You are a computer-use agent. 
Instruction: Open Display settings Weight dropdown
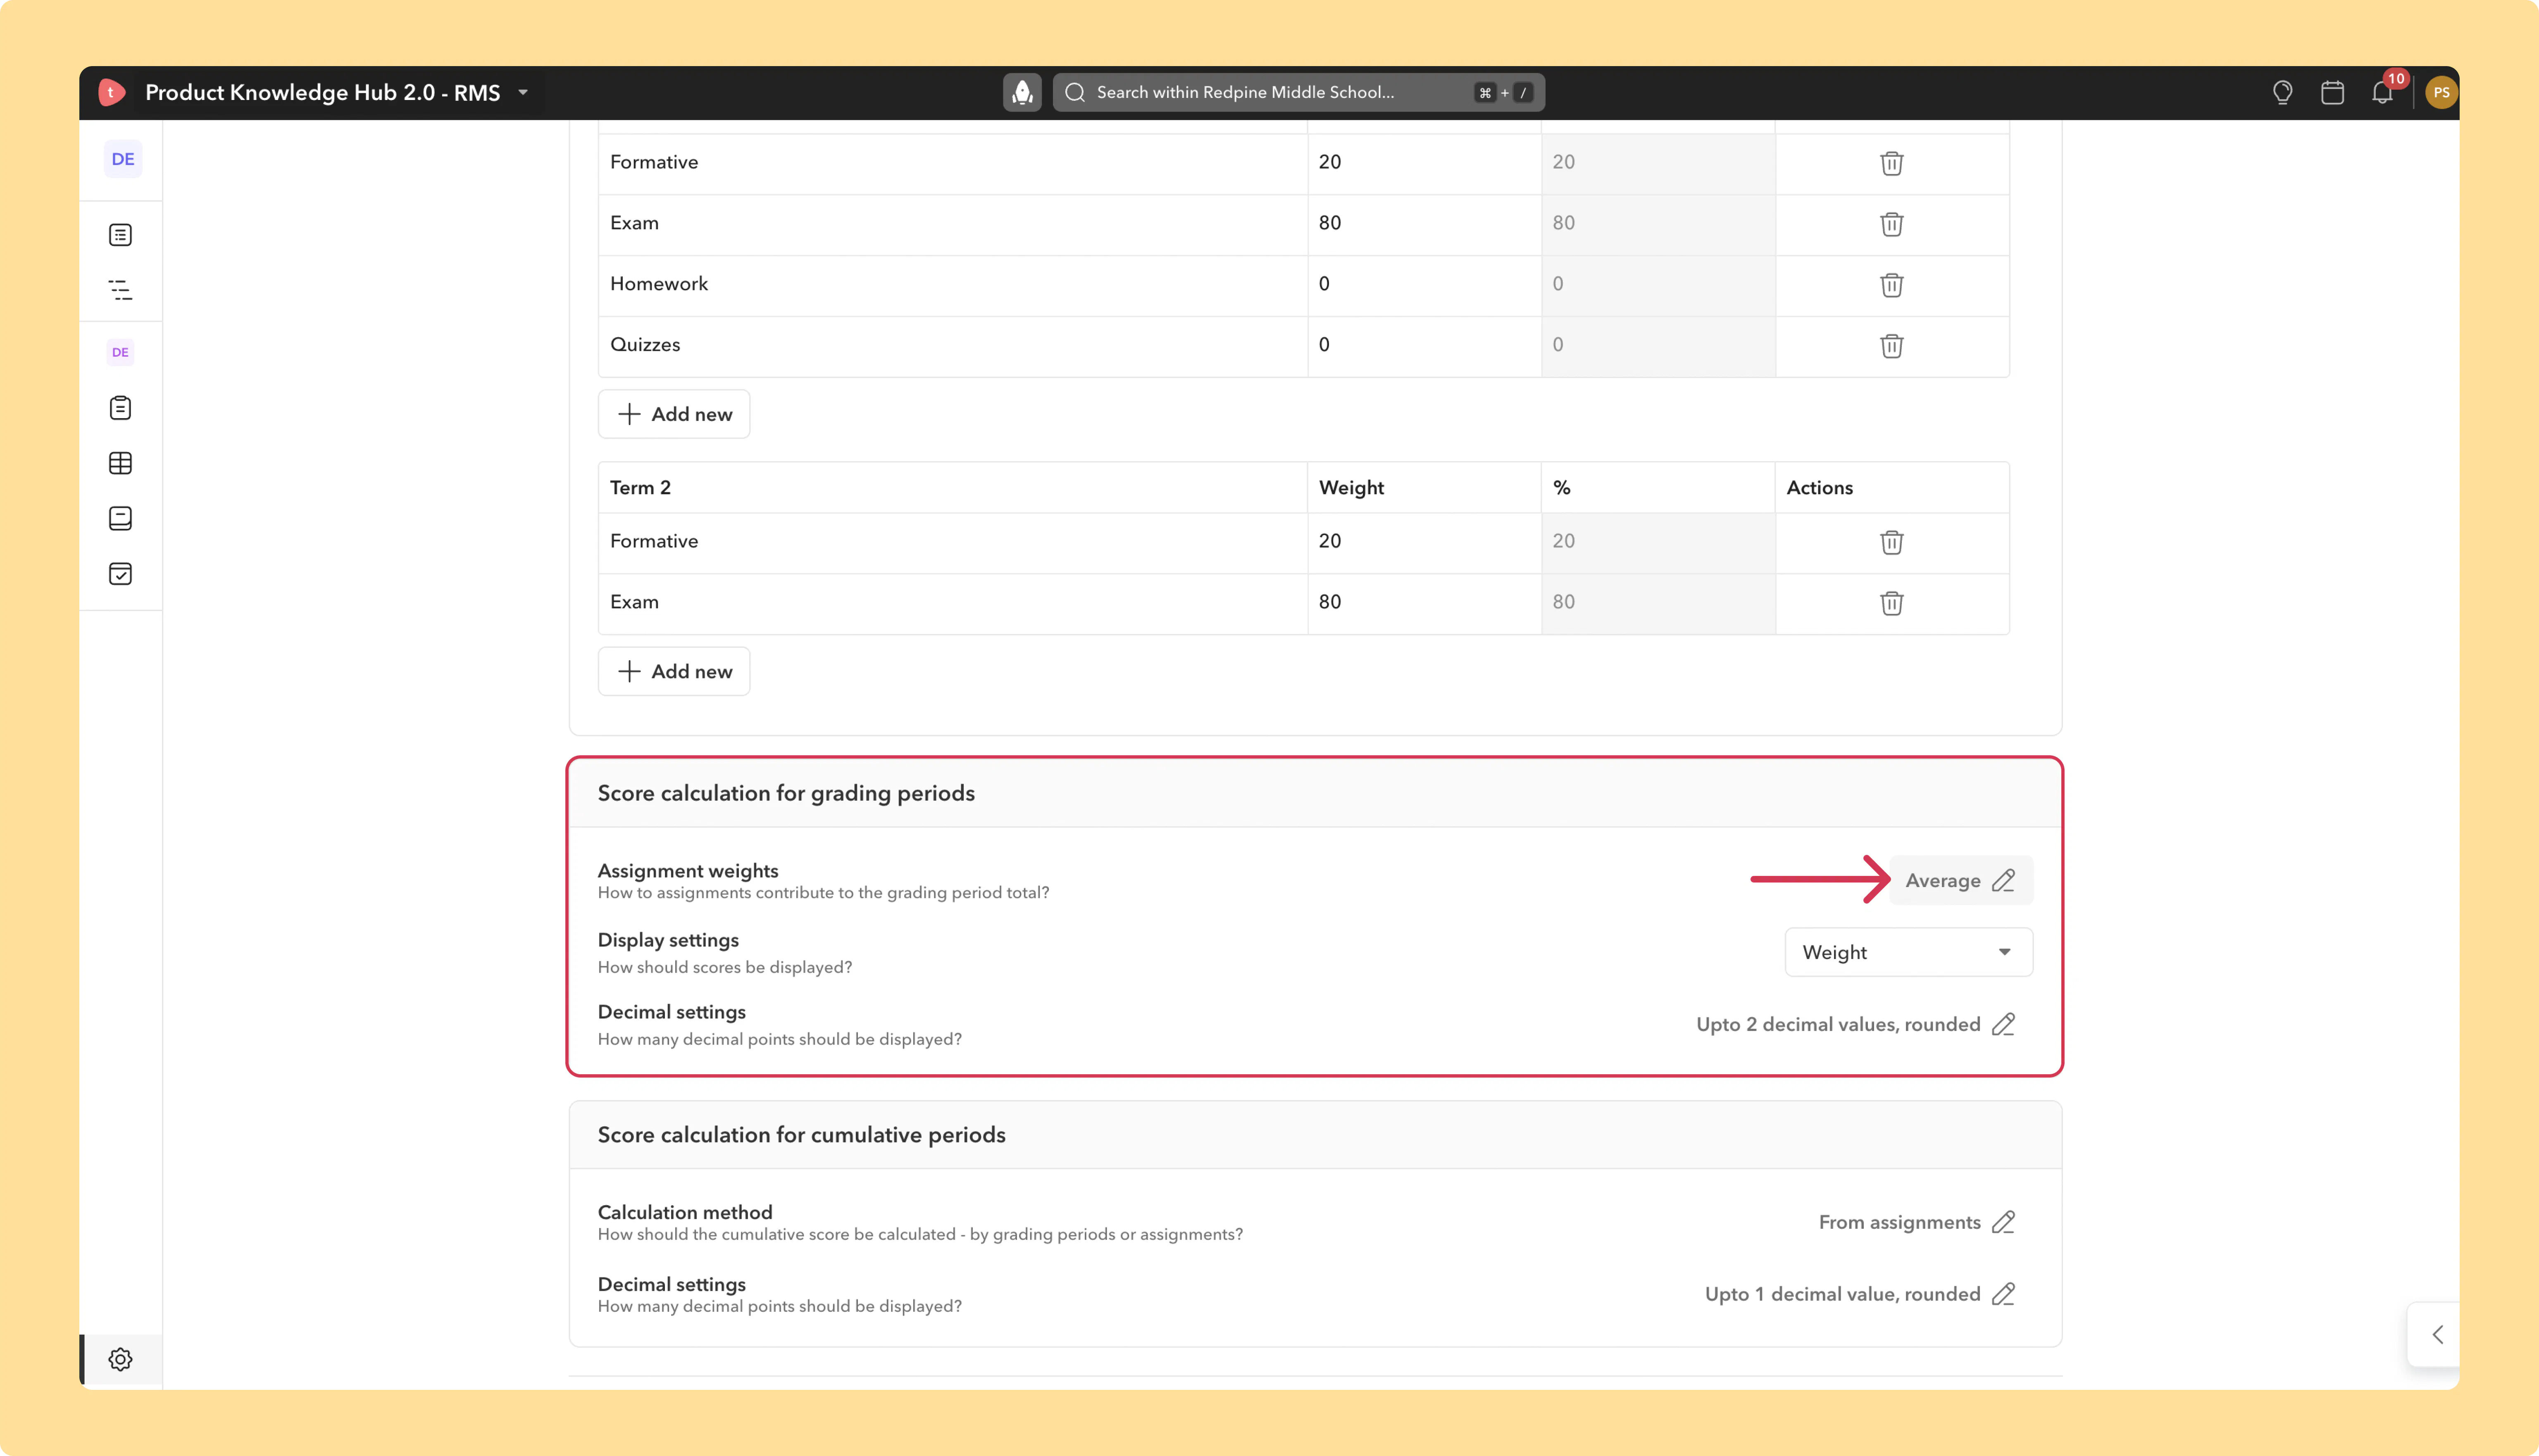tap(1908, 952)
